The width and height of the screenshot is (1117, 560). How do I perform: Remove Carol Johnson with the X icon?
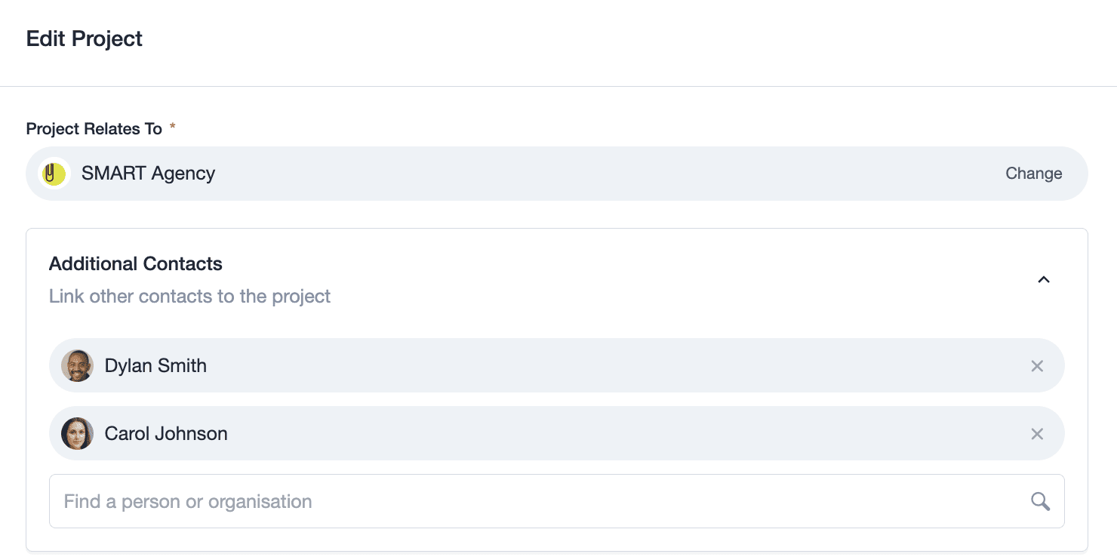coord(1037,434)
